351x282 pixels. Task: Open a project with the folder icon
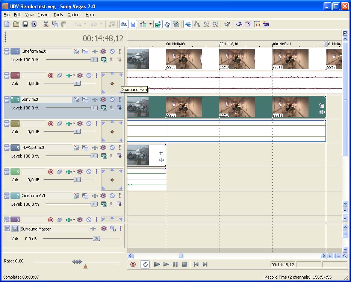click(x=16, y=24)
